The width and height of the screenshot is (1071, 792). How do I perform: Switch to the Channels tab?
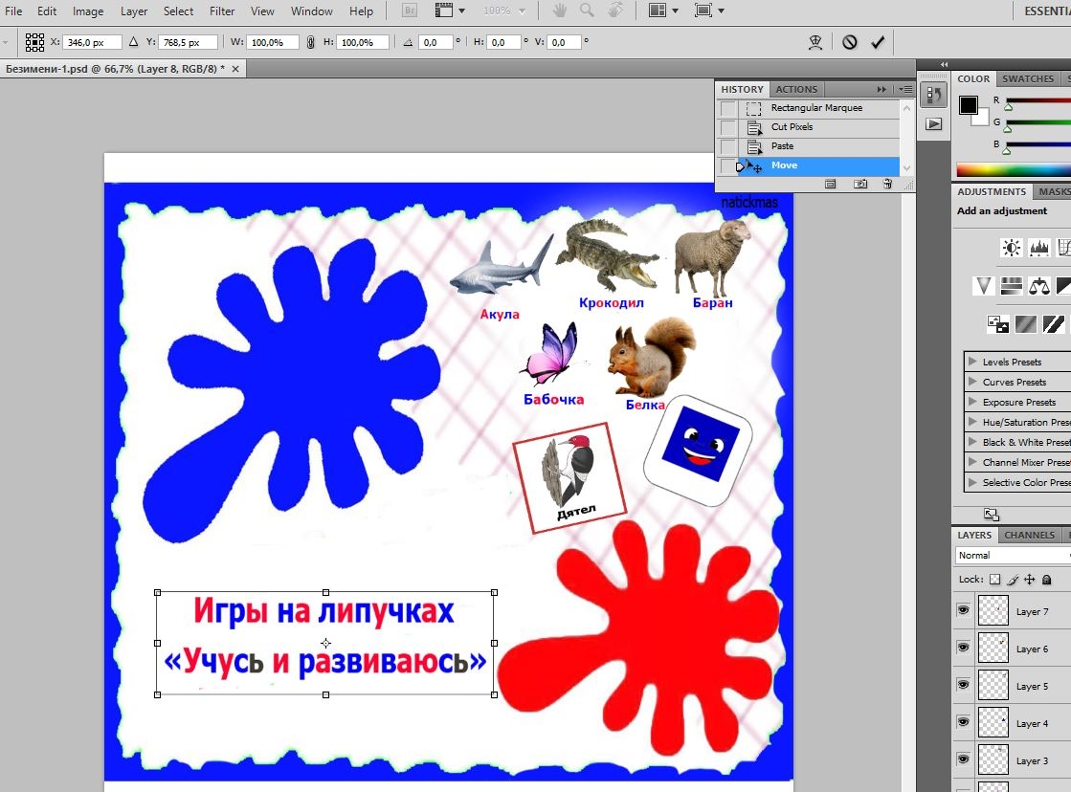[1029, 536]
